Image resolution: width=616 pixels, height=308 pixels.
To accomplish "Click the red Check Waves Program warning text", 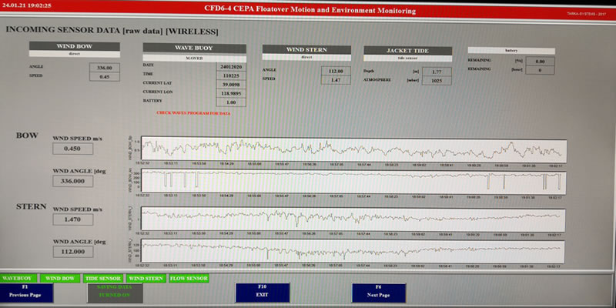I will click(193, 112).
